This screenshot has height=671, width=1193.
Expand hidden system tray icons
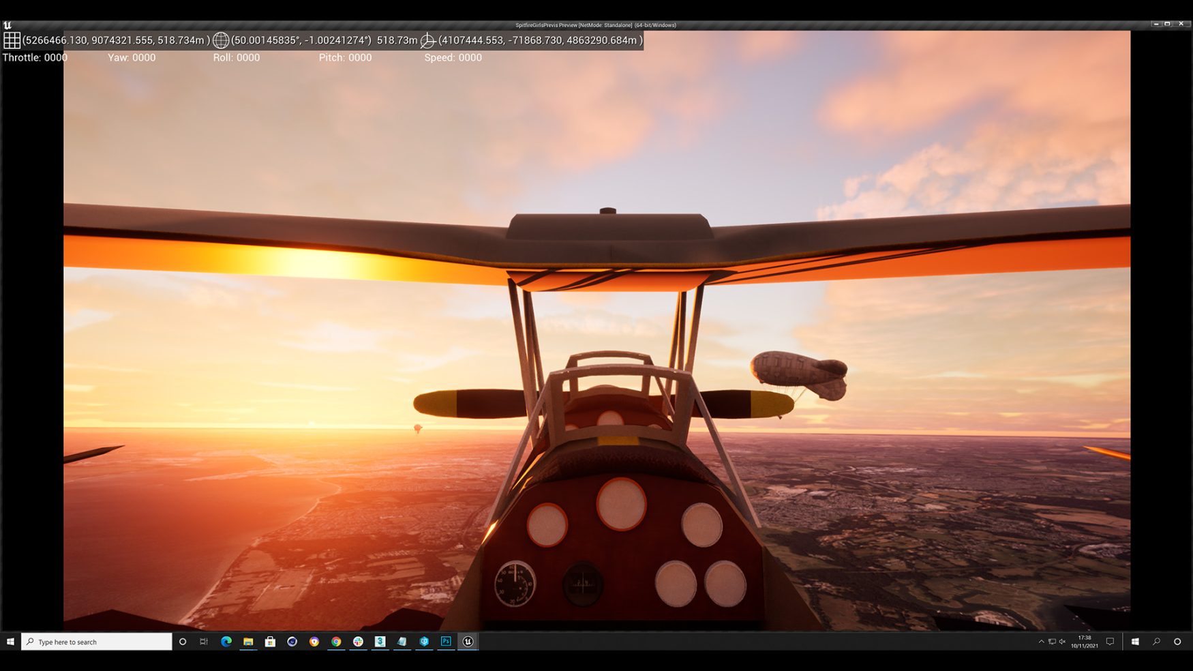click(x=1041, y=642)
